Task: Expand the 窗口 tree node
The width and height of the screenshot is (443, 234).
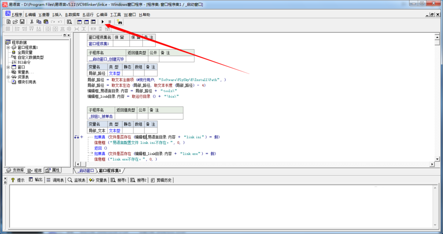Action: (x=8, y=67)
